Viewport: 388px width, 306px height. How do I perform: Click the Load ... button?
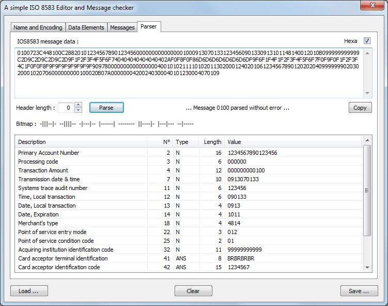(29, 291)
